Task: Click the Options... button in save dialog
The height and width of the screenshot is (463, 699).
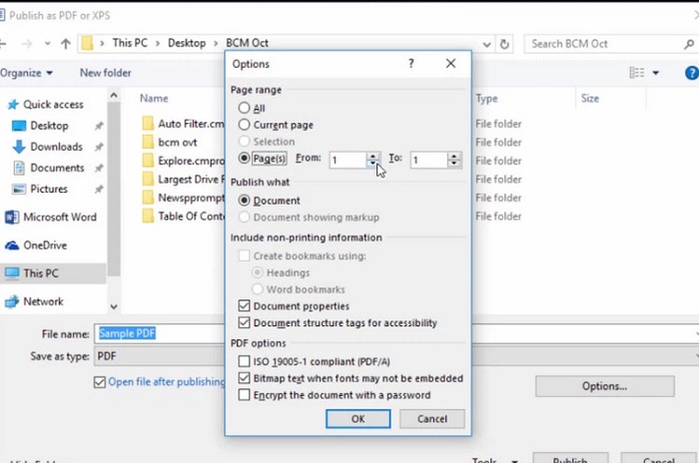Action: point(604,386)
